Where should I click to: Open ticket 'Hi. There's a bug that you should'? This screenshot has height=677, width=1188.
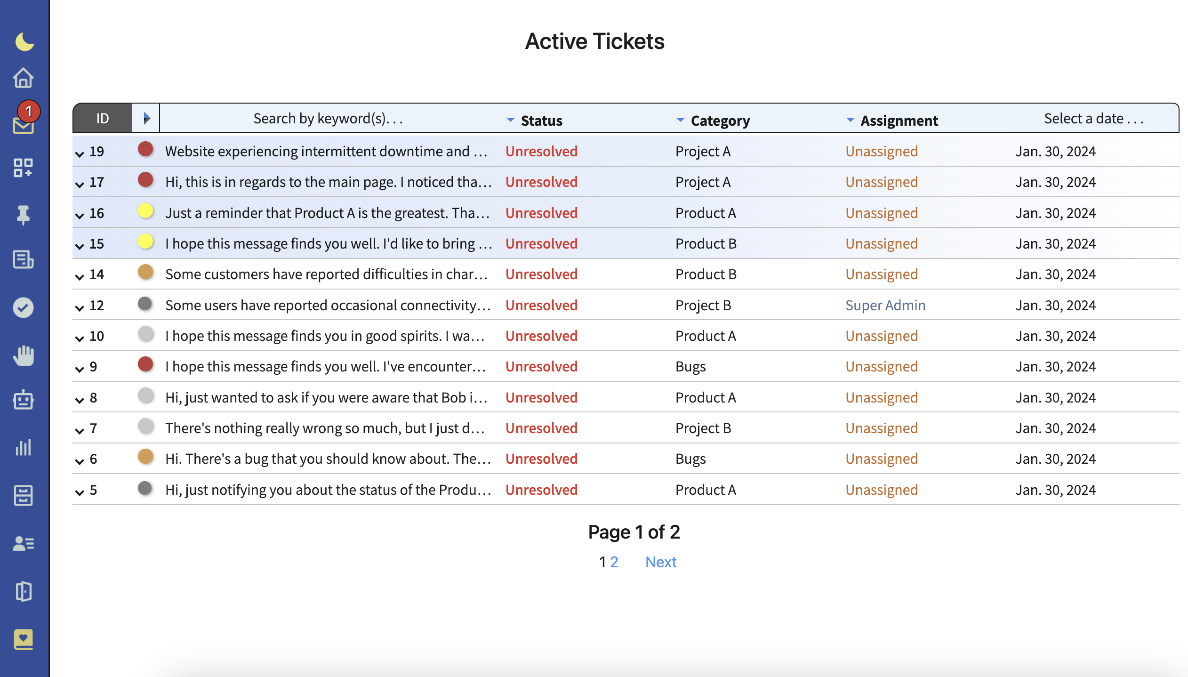[328, 459]
